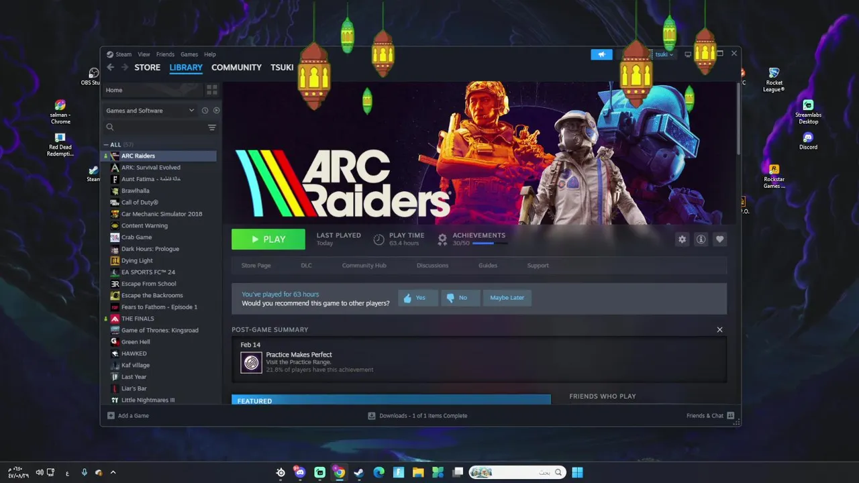Recommend the game with Yes
Viewport: 859px width, 483px height.
[417, 298]
